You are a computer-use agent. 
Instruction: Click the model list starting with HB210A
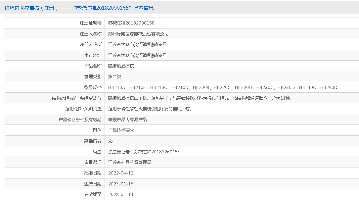click(222, 87)
